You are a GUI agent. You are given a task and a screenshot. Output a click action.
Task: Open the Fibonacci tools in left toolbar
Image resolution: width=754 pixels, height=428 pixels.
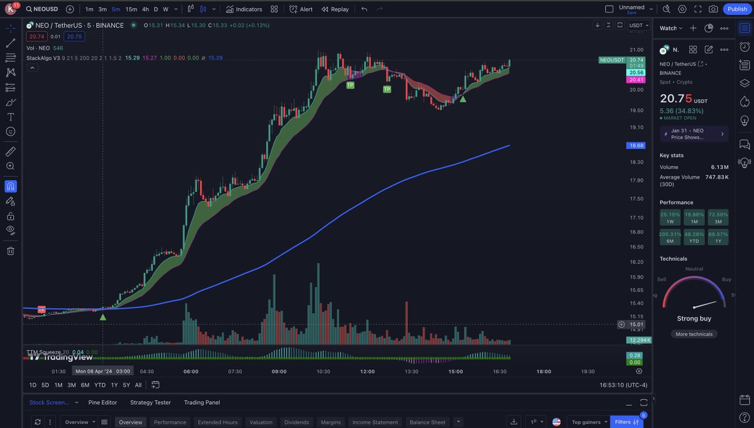tap(11, 58)
